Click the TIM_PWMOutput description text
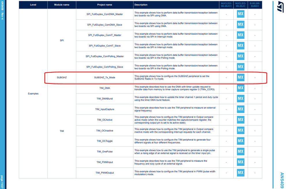This screenshot has height=189, width=288. 175,173
